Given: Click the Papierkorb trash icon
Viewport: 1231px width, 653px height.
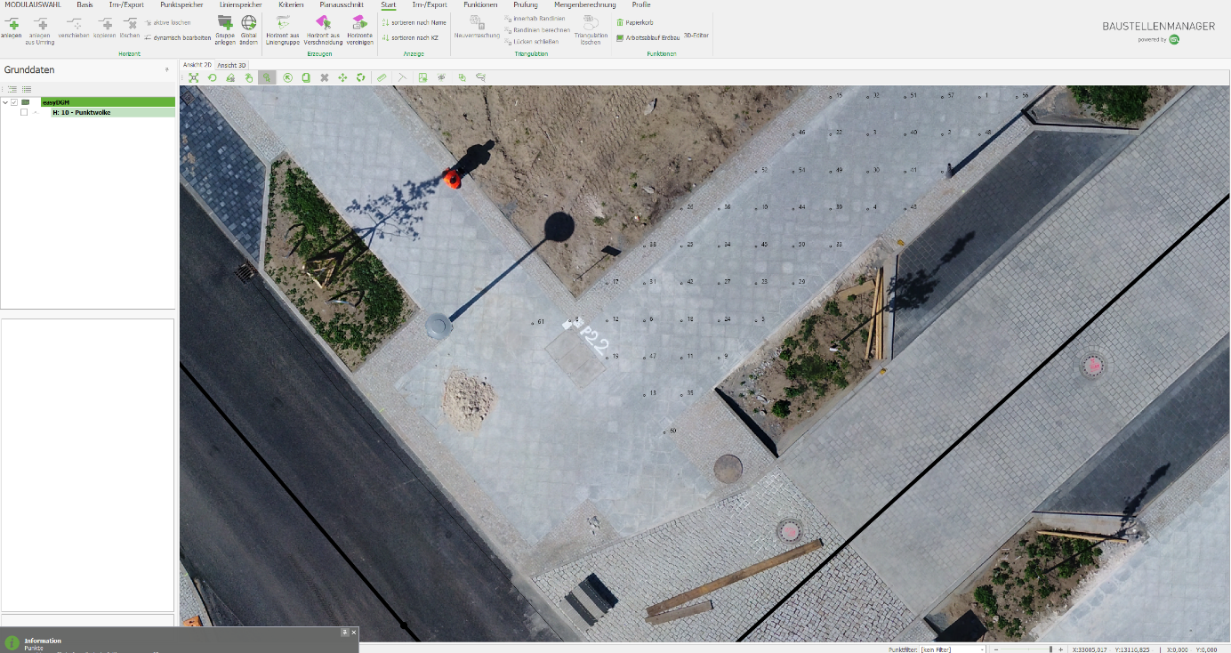Looking at the screenshot, I should coord(620,22).
